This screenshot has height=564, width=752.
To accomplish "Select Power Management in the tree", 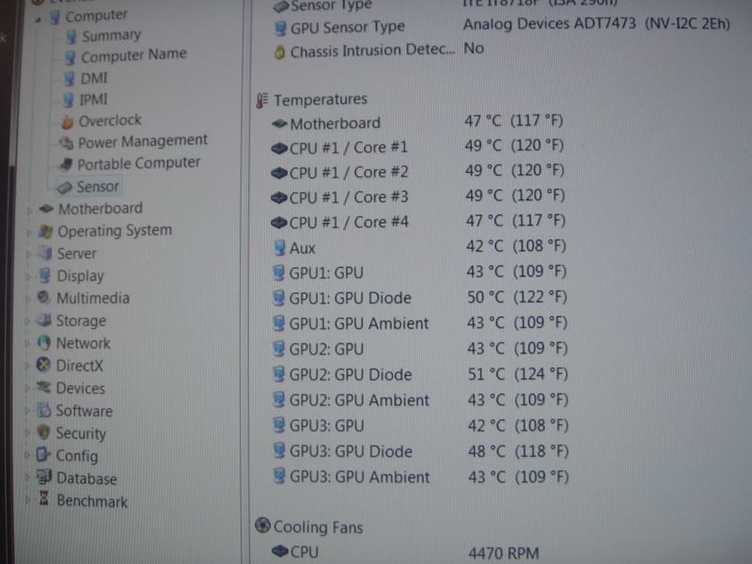I will (142, 141).
